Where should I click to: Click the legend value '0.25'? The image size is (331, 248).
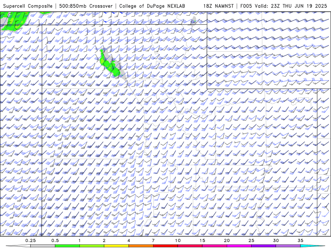coord(30,241)
